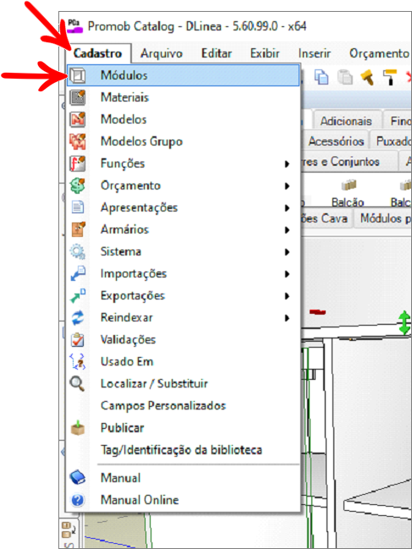Open the Exibir menu
This screenshot has width=412, height=549.
[x=265, y=53]
